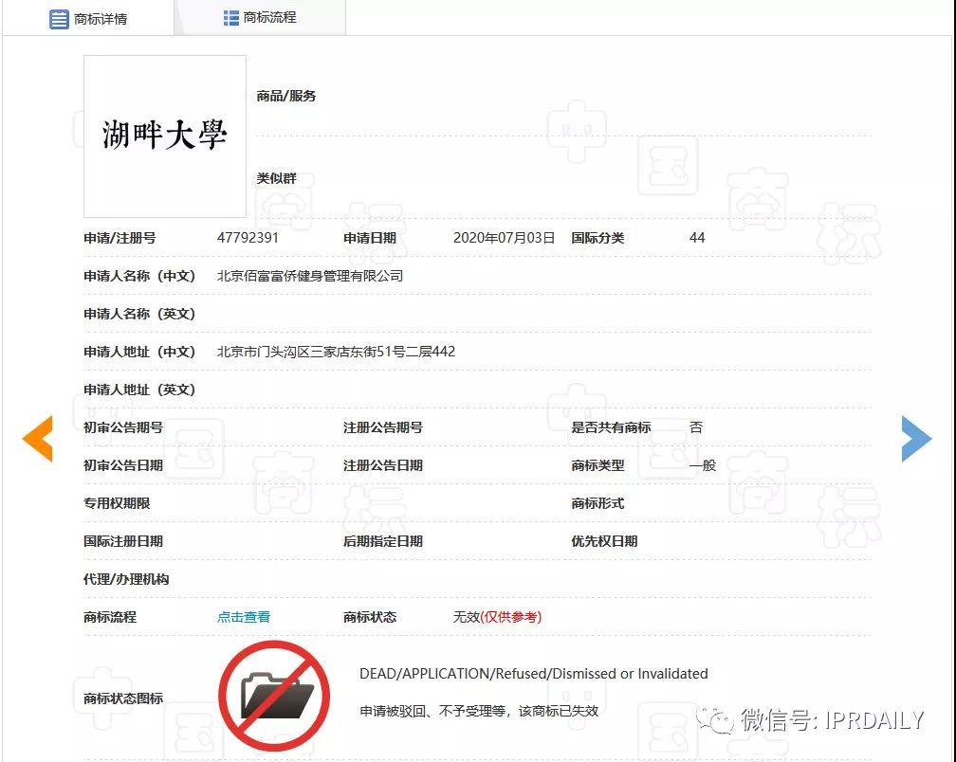Click the 商标流程 row label above 商标状态图标
This screenshot has height=762, width=956.
110,617
